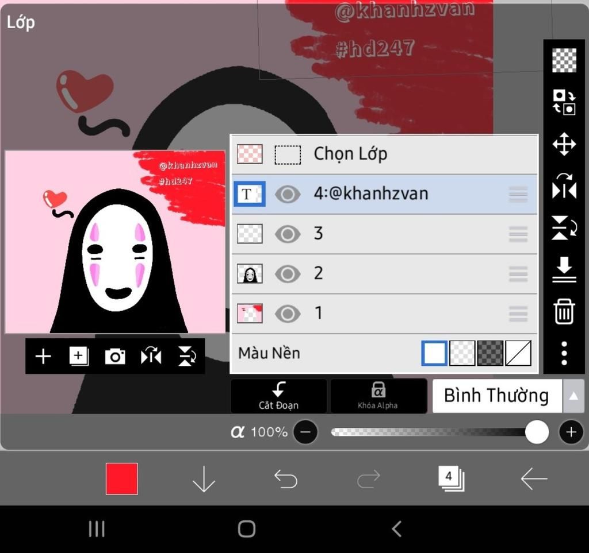Tap layer 1 pink thumbnail
Viewport: 589px width, 553px height.
[250, 313]
